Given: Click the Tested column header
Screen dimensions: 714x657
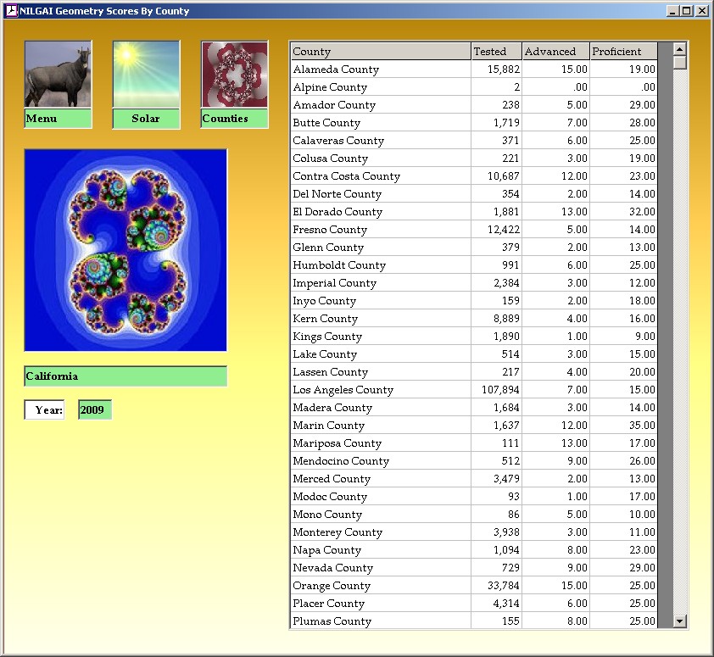Looking at the screenshot, I should tap(496, 52).
